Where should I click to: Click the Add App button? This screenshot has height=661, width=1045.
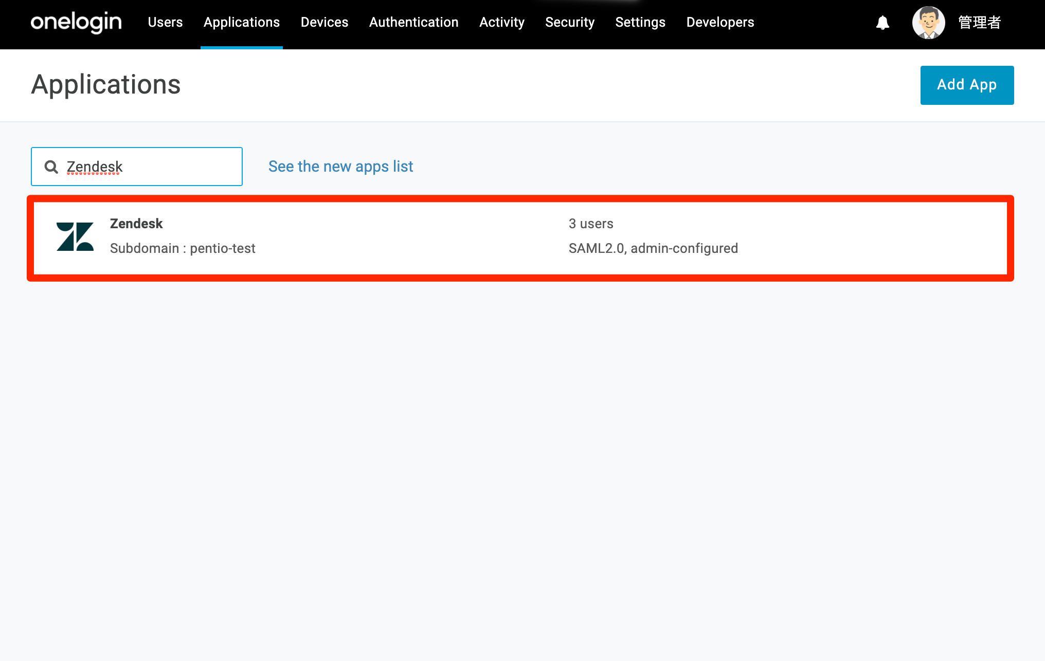(967, 85)
